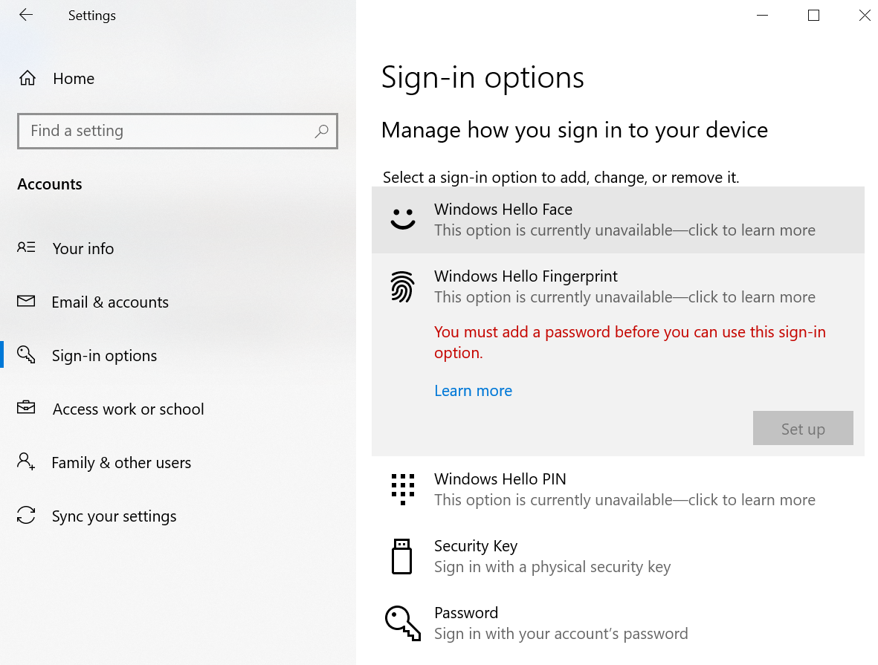Click the back arrow in Settings
This screenshot has height=665, width=878.
26,15
